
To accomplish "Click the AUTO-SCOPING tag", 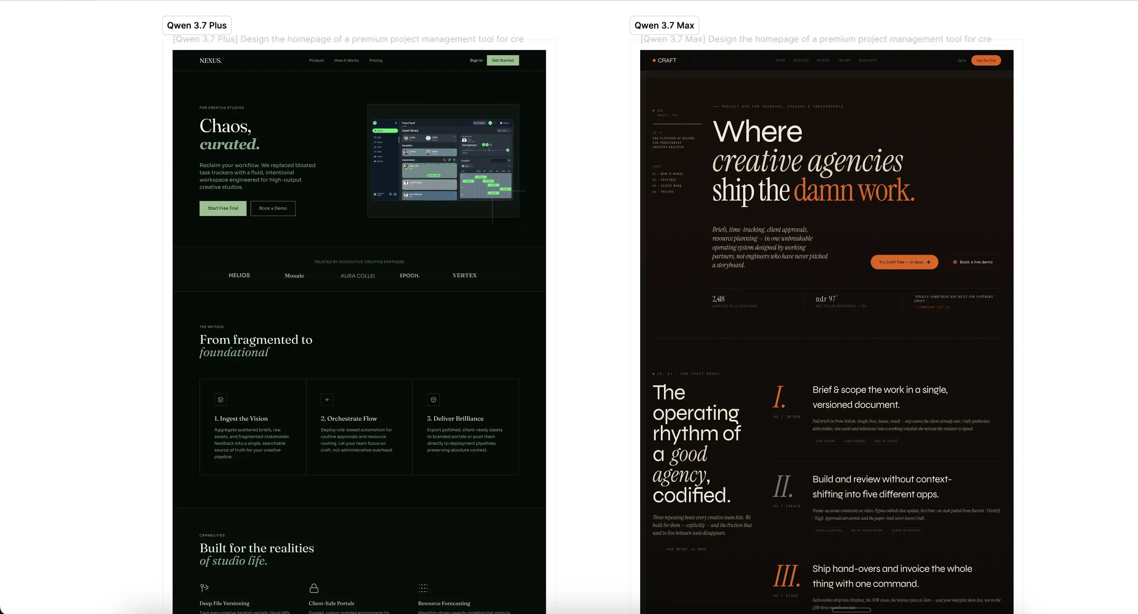I will (x=826, y=441).
